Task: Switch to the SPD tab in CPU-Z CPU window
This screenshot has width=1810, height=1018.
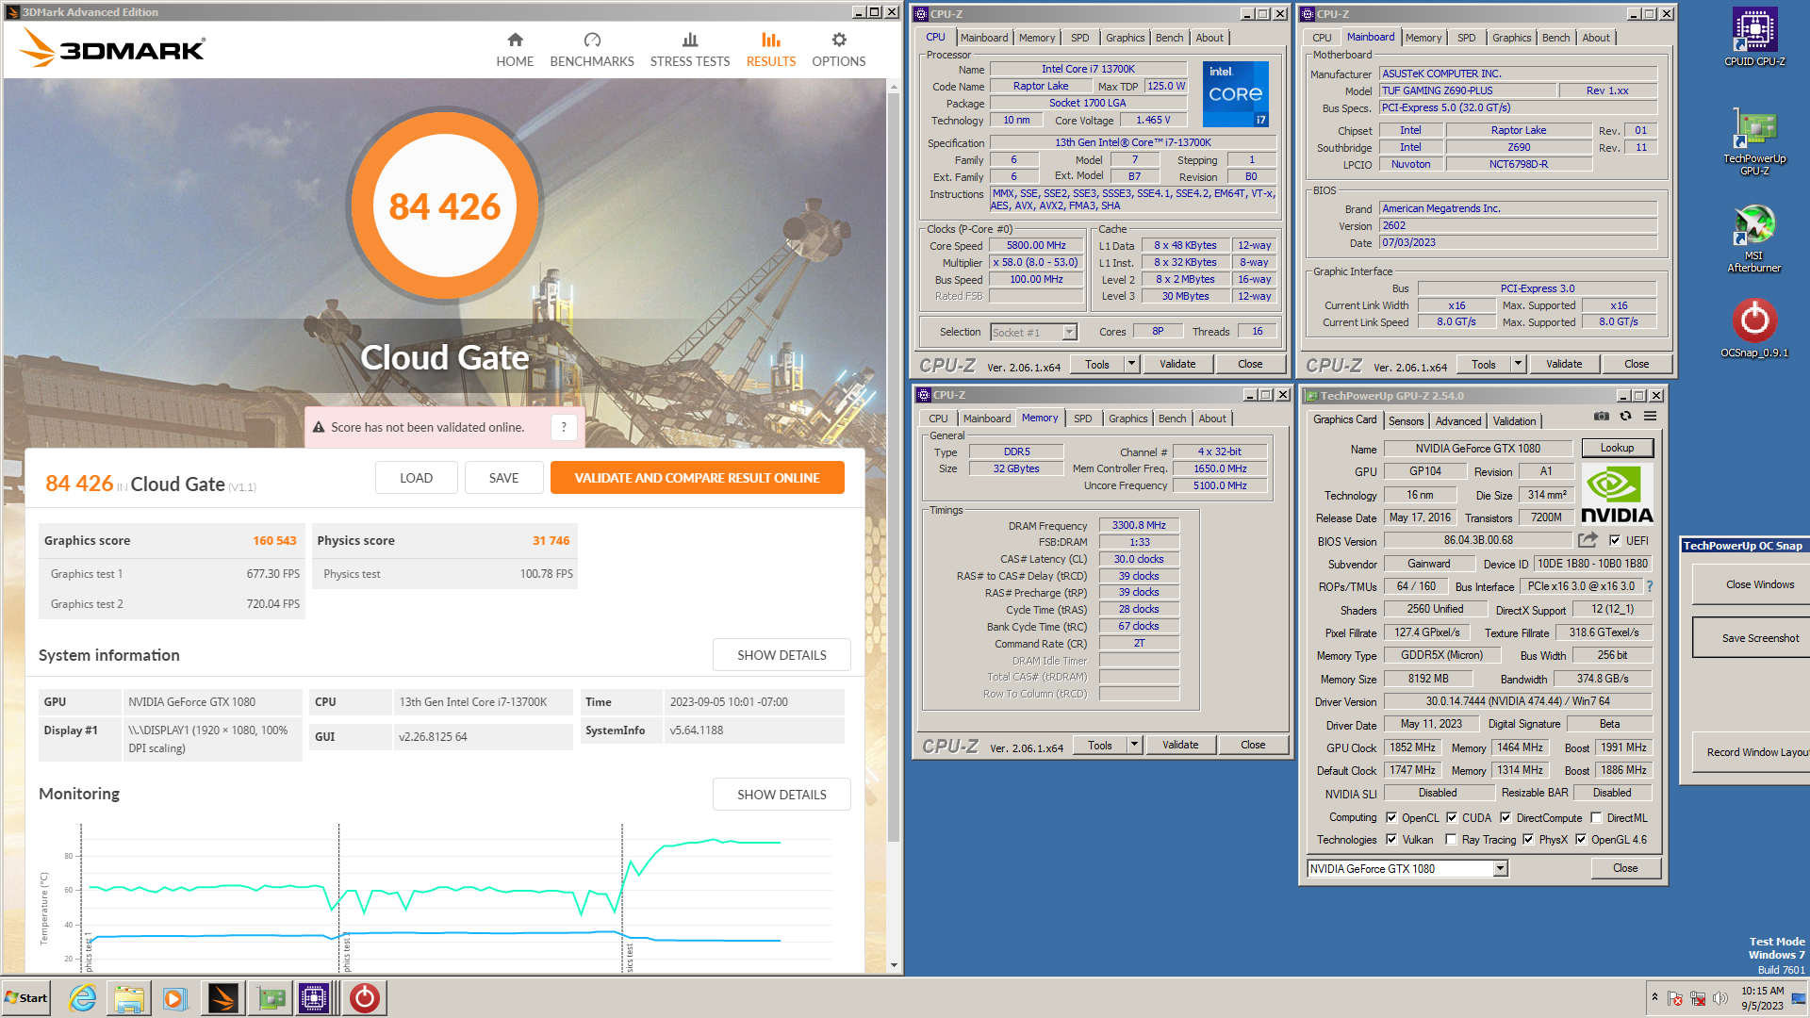Action: tap(1079, 38)
